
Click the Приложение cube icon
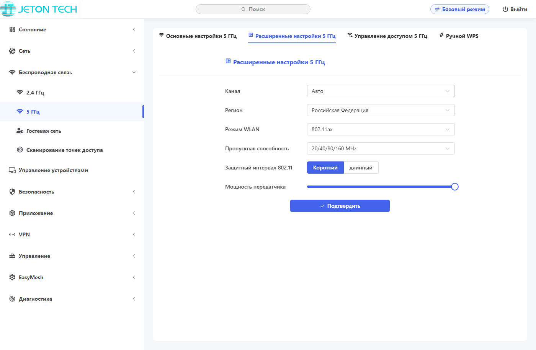(12, 213)
